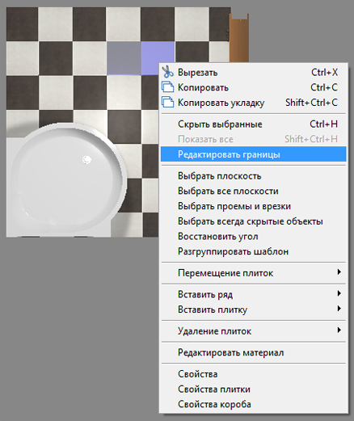Image resolution: width=354 pixels, height=421 pixels.
Task: Choose Скрыть выбранные menu entry
Action: [x=253, y=124]
